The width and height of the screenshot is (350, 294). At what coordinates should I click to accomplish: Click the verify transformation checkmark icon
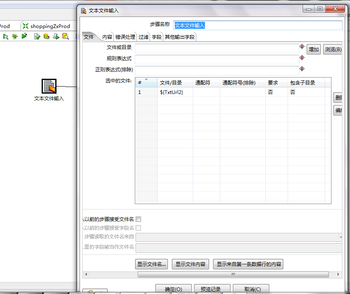pos(37,36)
